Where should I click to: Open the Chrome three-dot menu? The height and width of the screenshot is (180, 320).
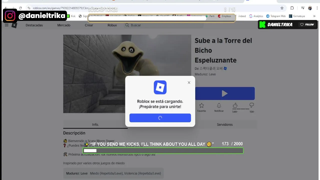coord(317,8)
